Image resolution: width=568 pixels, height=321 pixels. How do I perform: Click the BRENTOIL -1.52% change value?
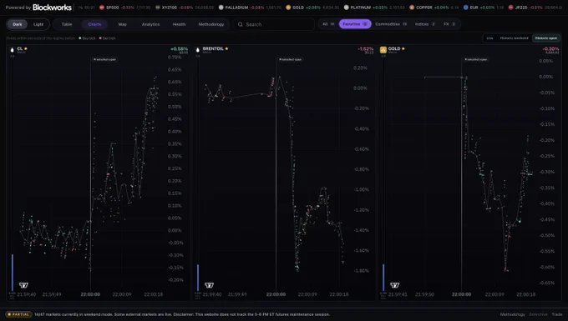point(366,49)
